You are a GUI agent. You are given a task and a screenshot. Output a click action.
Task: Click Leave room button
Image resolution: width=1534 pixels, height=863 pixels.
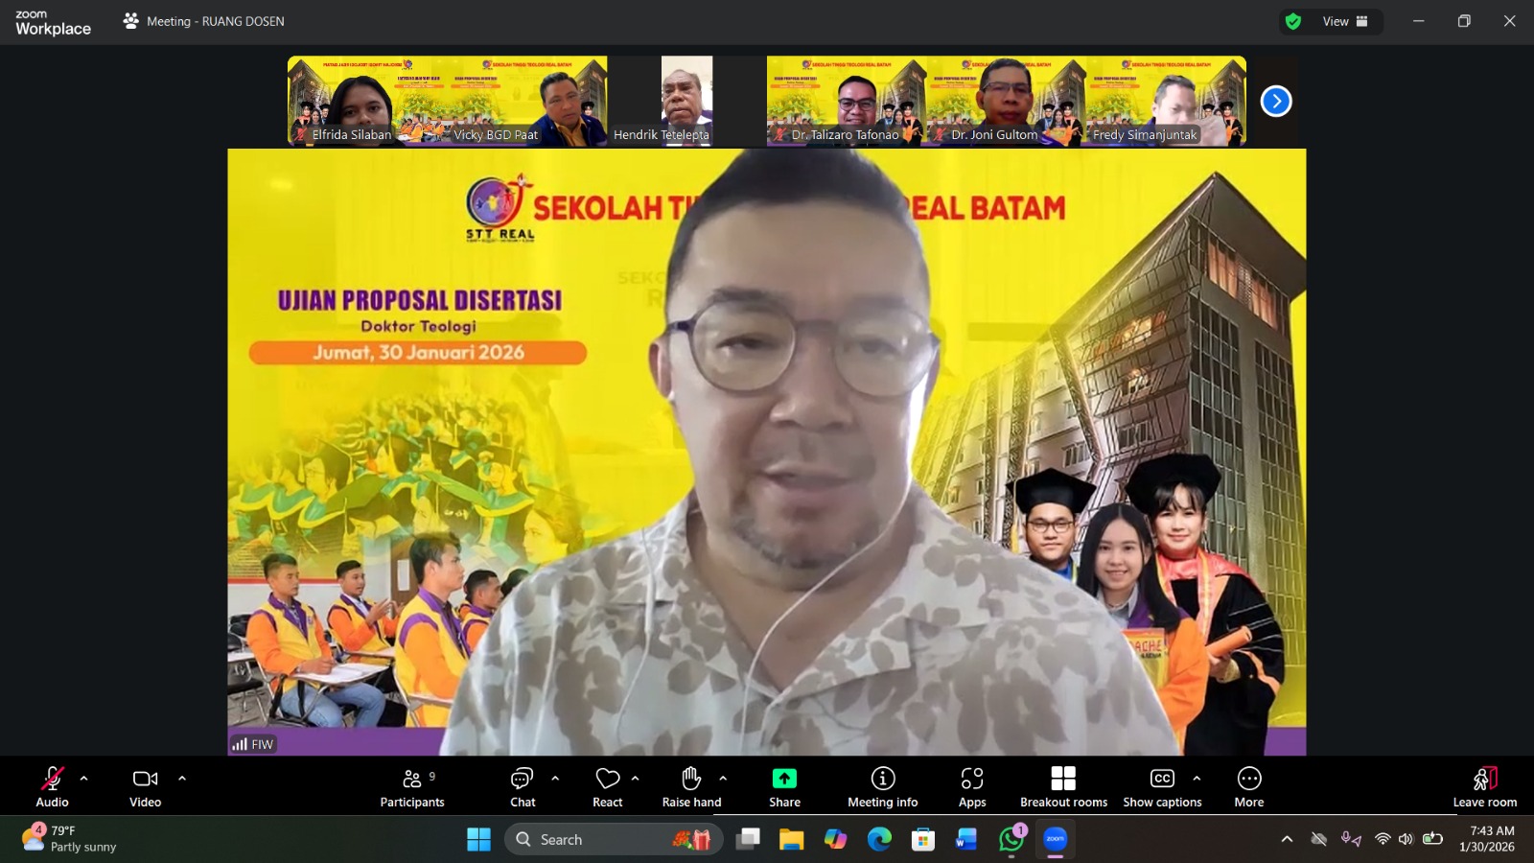click(1484, 786)
